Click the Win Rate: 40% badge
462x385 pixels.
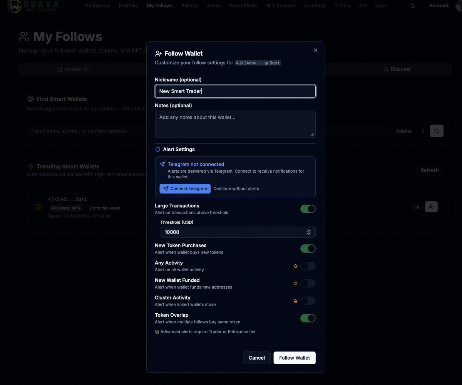coord(66,208)
